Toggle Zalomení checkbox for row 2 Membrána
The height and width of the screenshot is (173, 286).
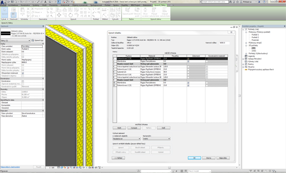188,61
